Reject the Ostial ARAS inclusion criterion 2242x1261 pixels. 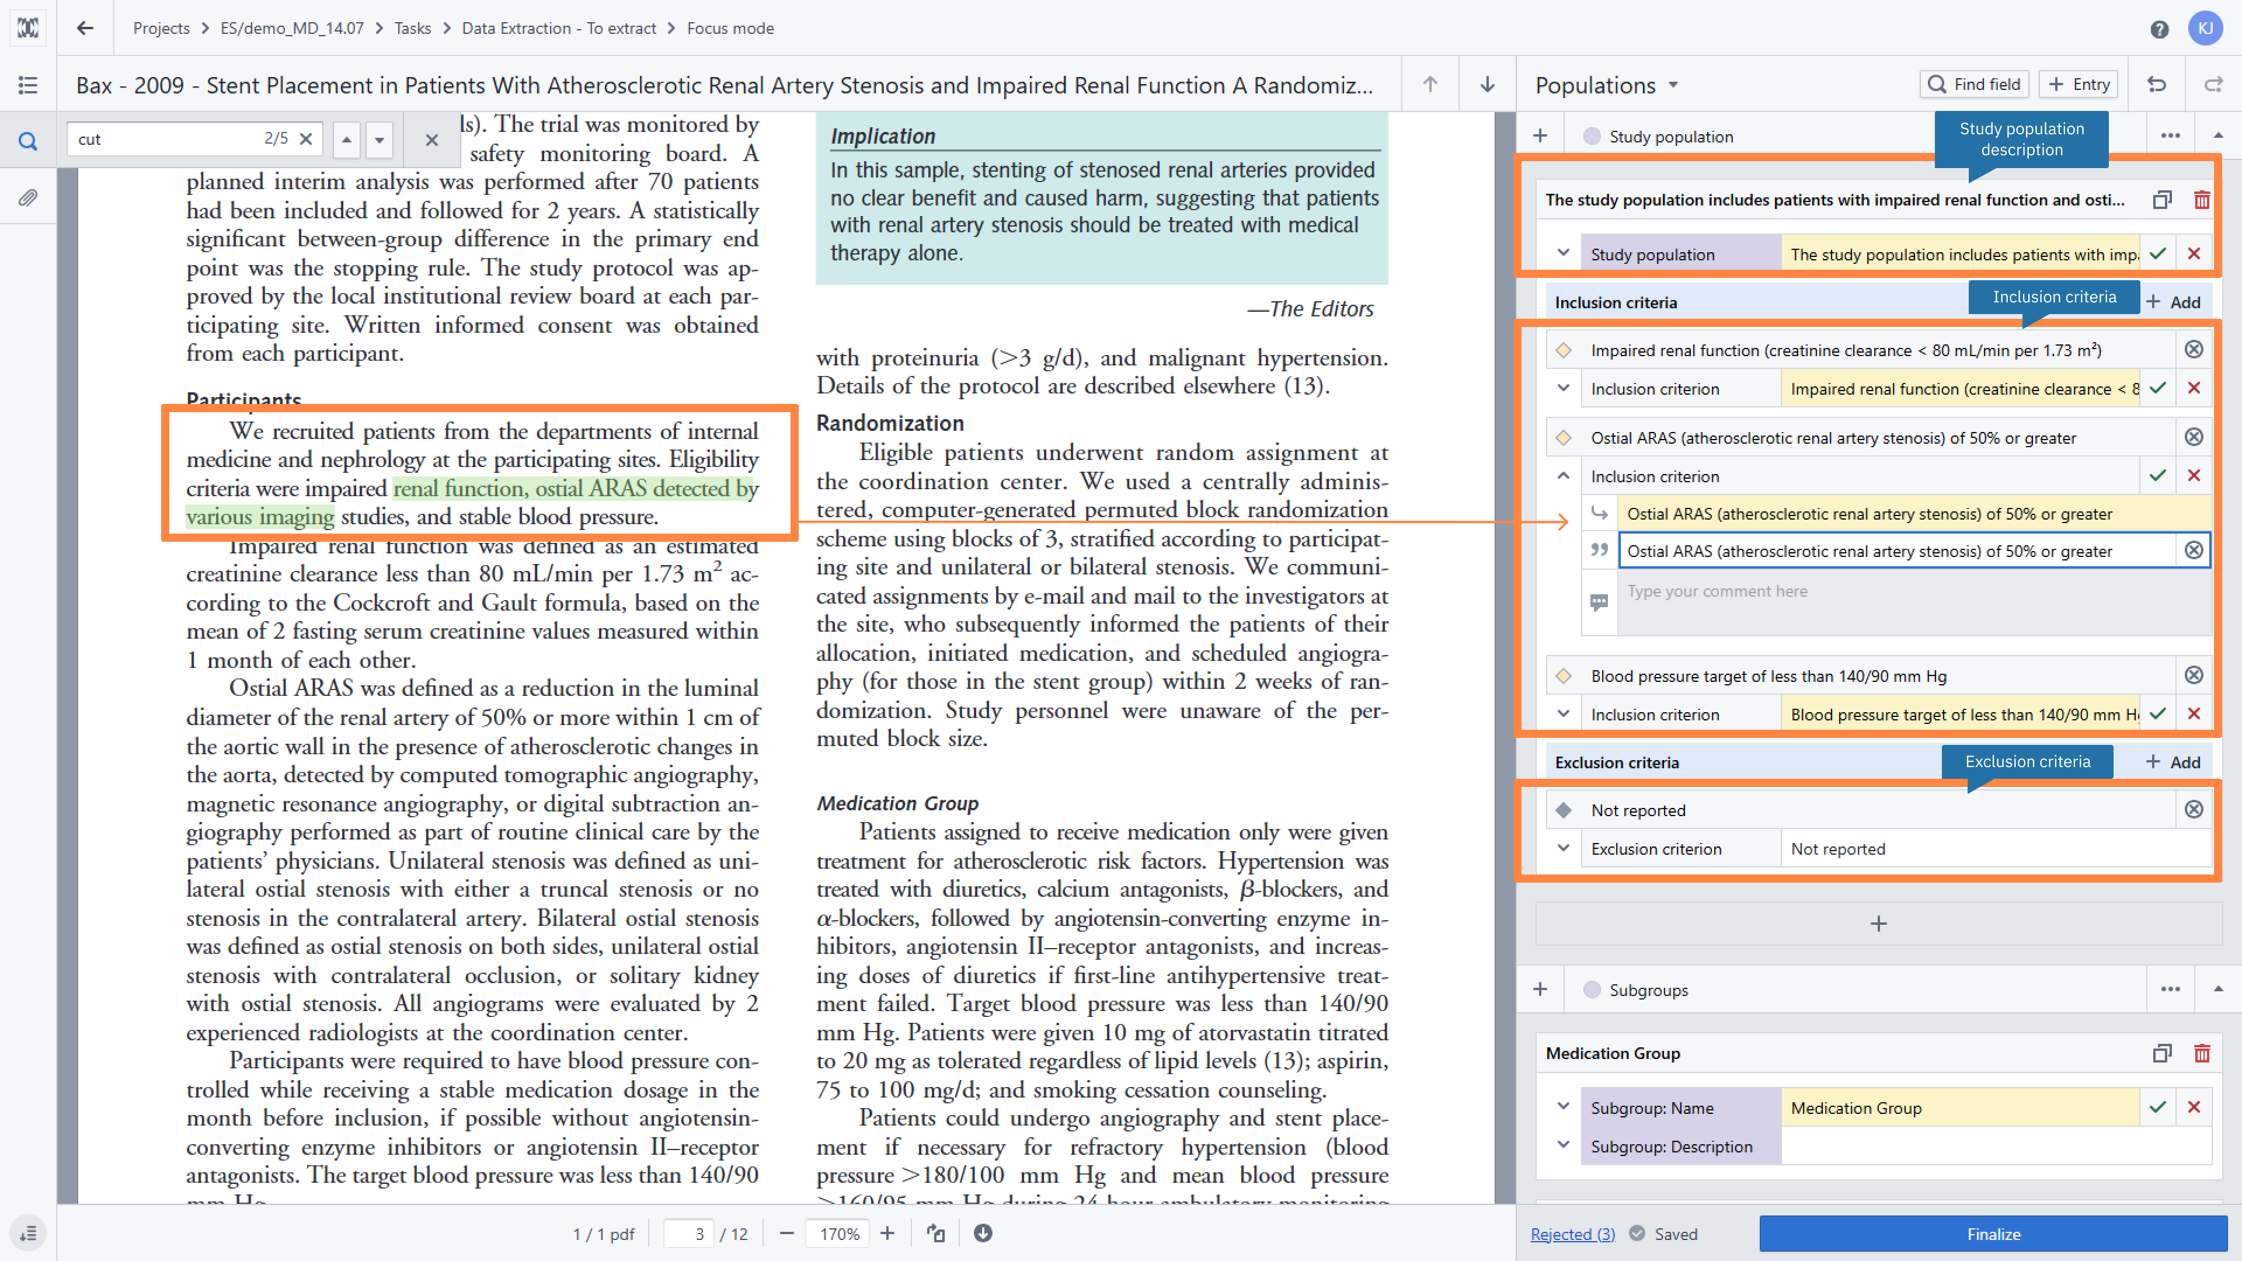point(2194,476)
